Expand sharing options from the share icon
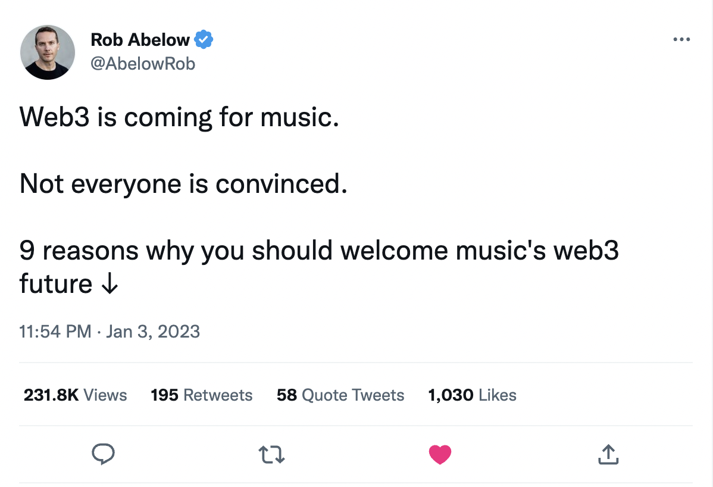The width and height of the screenshot is (713, 487). [x=608, y=454]
